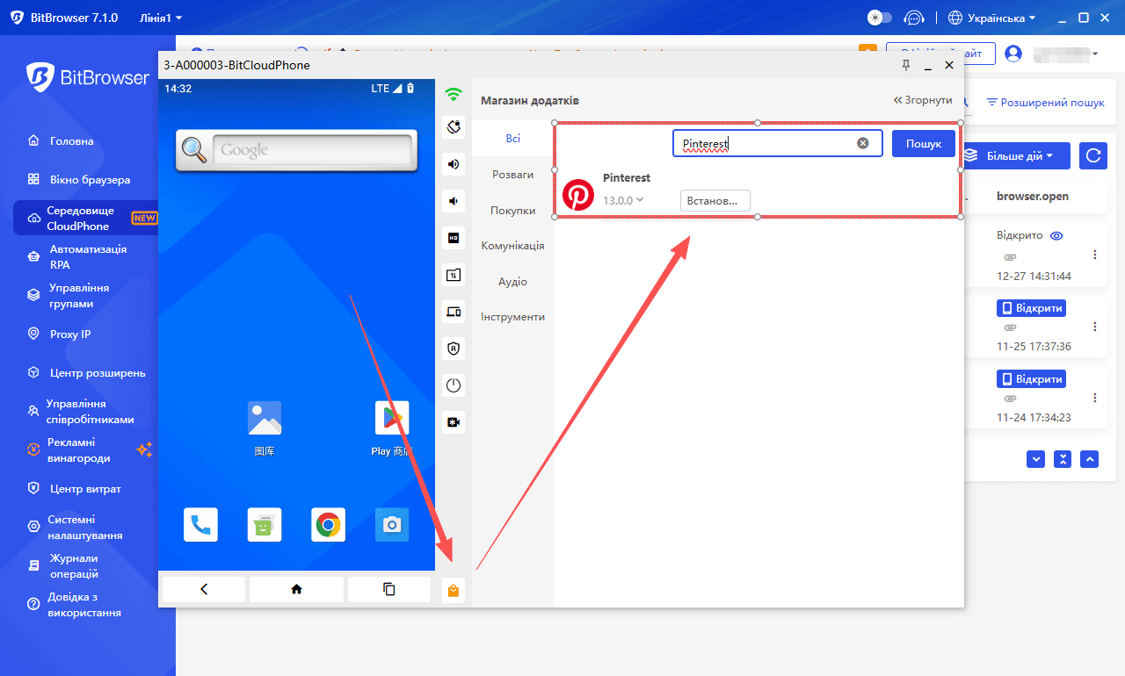Click the volume down speaker icon
Viewport: 1125px width, 676px height.
454,201
